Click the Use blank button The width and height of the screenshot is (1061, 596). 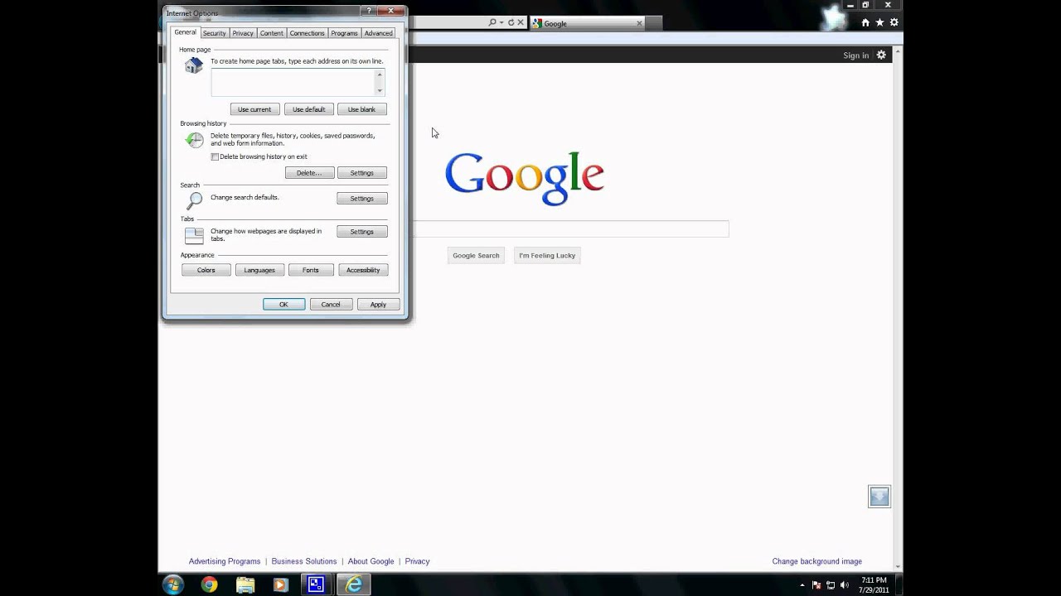click(x=361, y=109)
